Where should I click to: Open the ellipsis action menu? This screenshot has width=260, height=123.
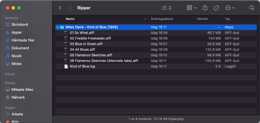click(x=230, y=8)
